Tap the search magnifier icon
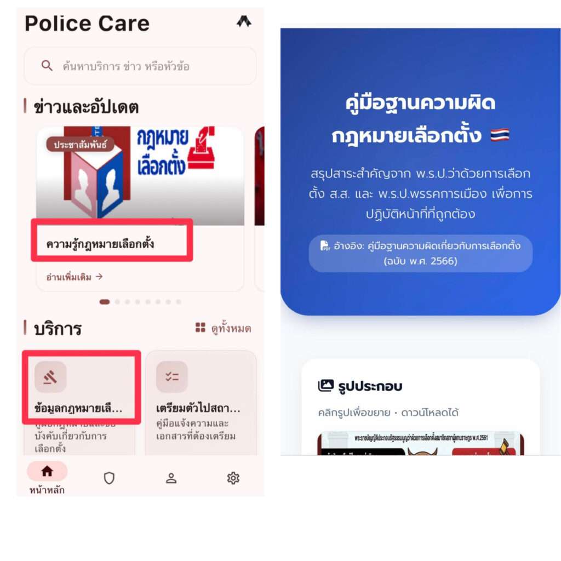 tap(47, 66)
